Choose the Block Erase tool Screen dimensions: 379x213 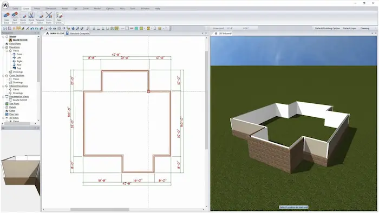23,18
